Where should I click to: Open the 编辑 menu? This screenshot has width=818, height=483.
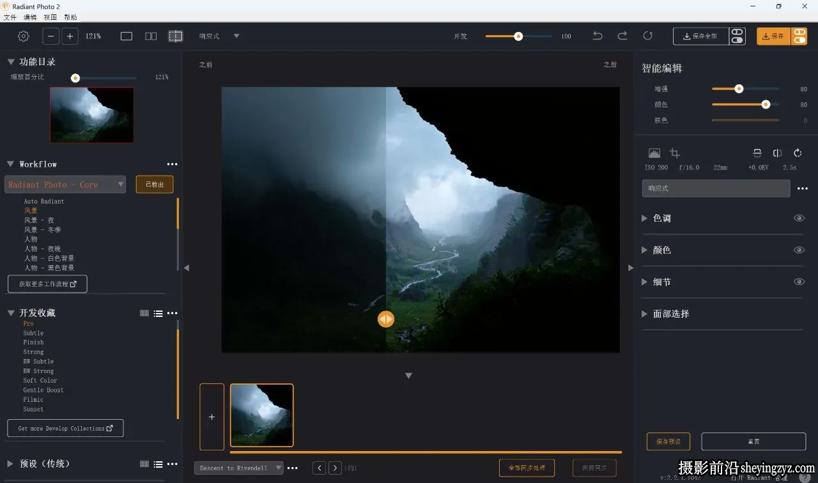tap(30, 17)
